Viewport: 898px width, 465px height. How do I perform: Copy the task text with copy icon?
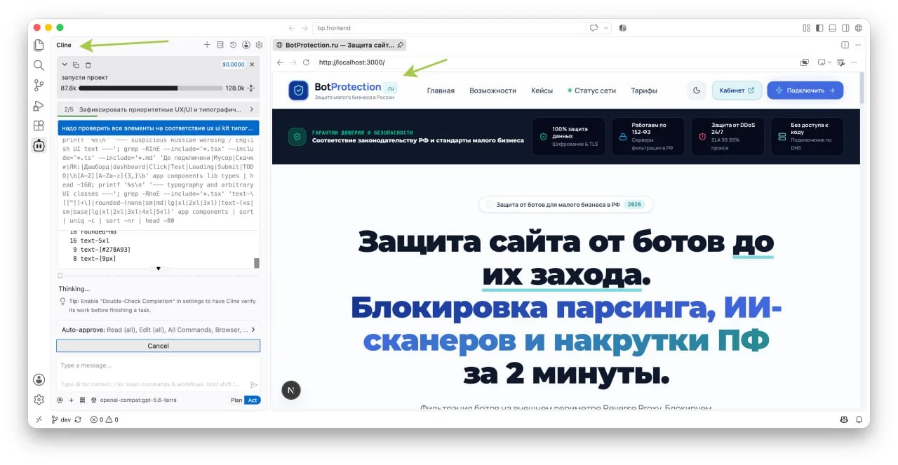pos(76,65)
